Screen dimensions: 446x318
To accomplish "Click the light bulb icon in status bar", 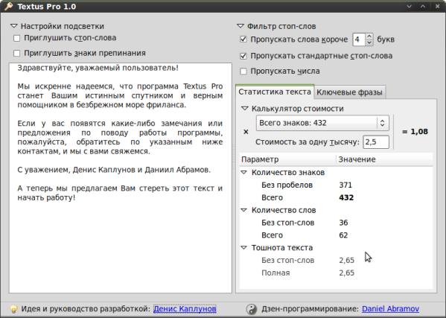I will 13,309.
